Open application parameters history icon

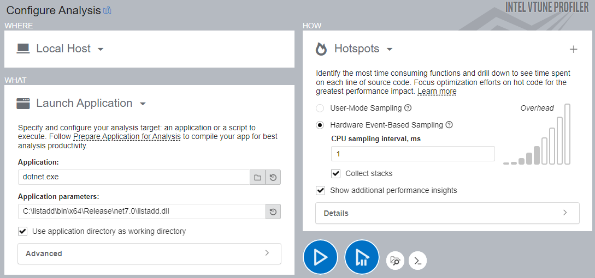(273, 211)
